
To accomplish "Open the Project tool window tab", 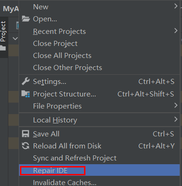I will coord(3,32).
